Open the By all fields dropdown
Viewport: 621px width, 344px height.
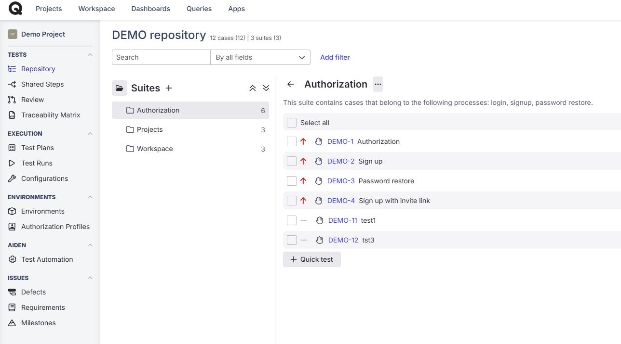[x=260, y=57]
